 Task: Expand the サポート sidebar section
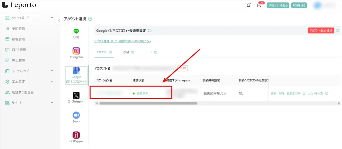coord(52,103)
